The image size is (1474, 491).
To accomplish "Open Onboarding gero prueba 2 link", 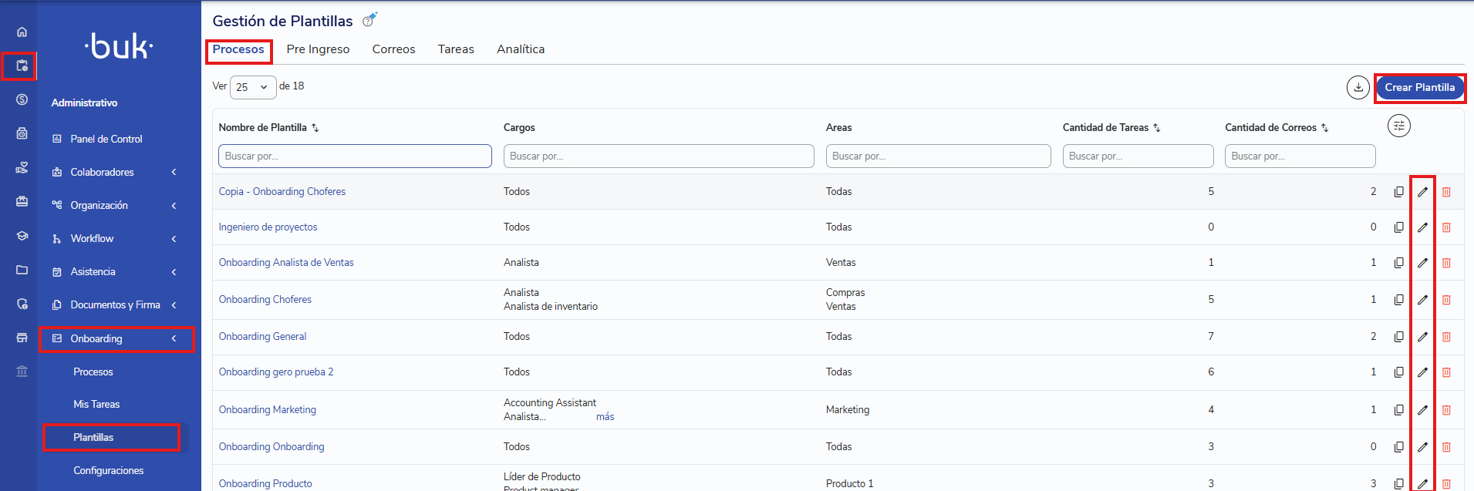I will (x=276, y=372).
